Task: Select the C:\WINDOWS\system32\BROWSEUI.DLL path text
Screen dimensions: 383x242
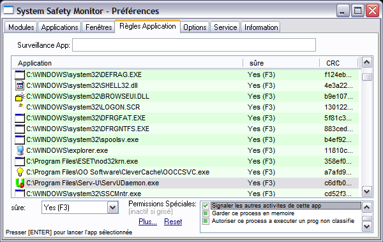Action: pyautogui.click(x=87, y=96)
